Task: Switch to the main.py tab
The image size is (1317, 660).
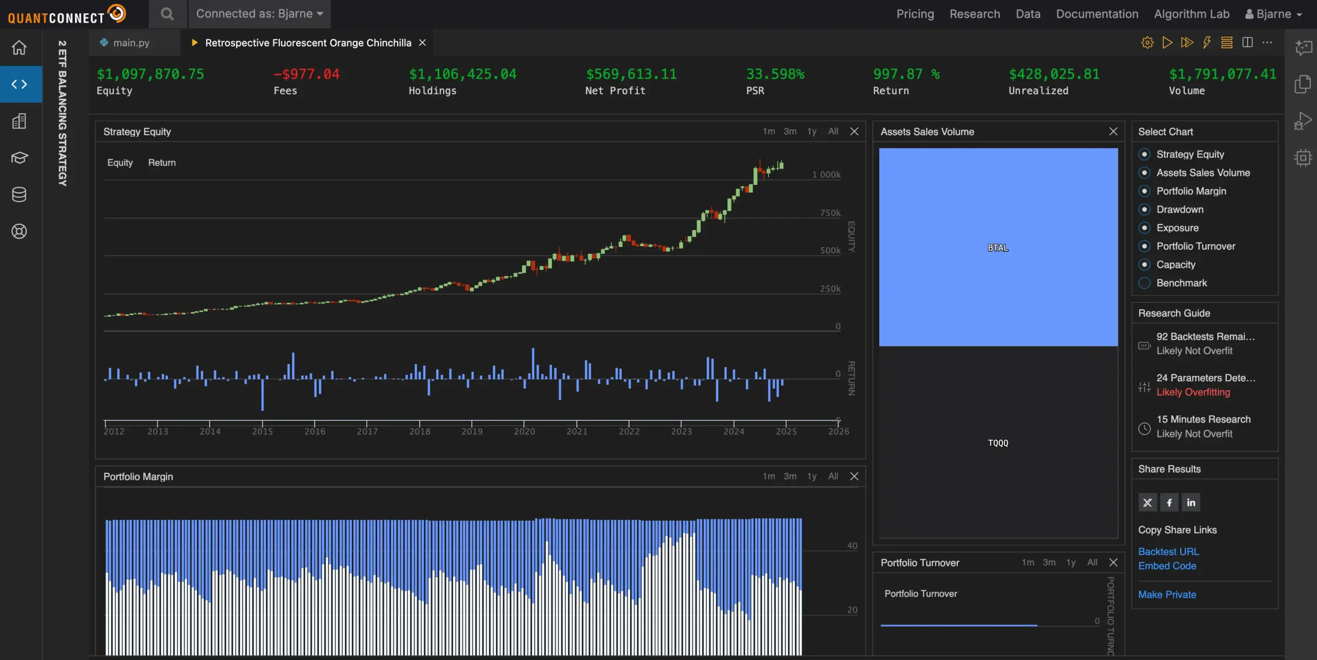Action: 131,43
